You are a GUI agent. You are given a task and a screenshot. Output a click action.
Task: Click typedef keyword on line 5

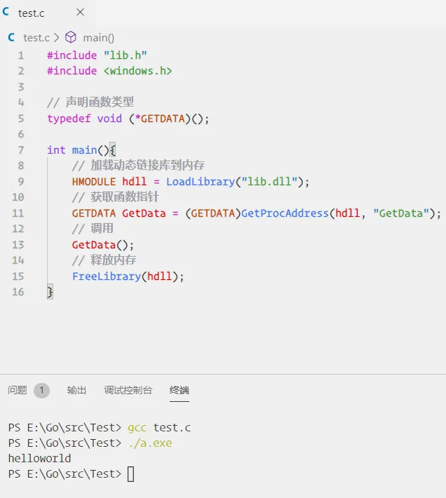[69, 119]
